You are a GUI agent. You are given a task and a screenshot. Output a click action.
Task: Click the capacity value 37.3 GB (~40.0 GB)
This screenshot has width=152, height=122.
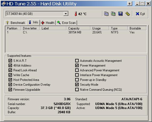tap(55, 108)
